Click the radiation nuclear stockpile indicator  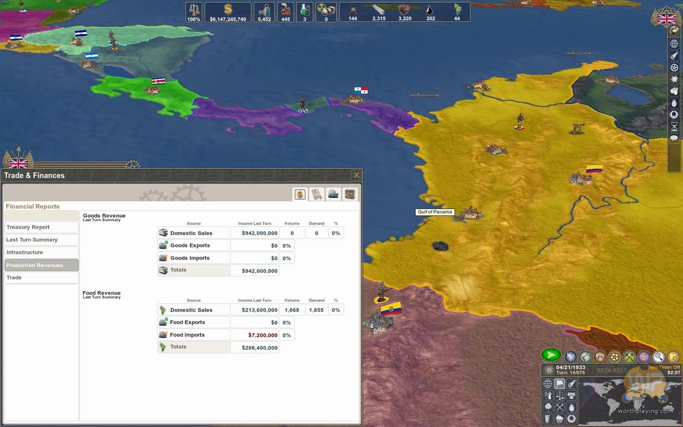[x=326, y=12]
